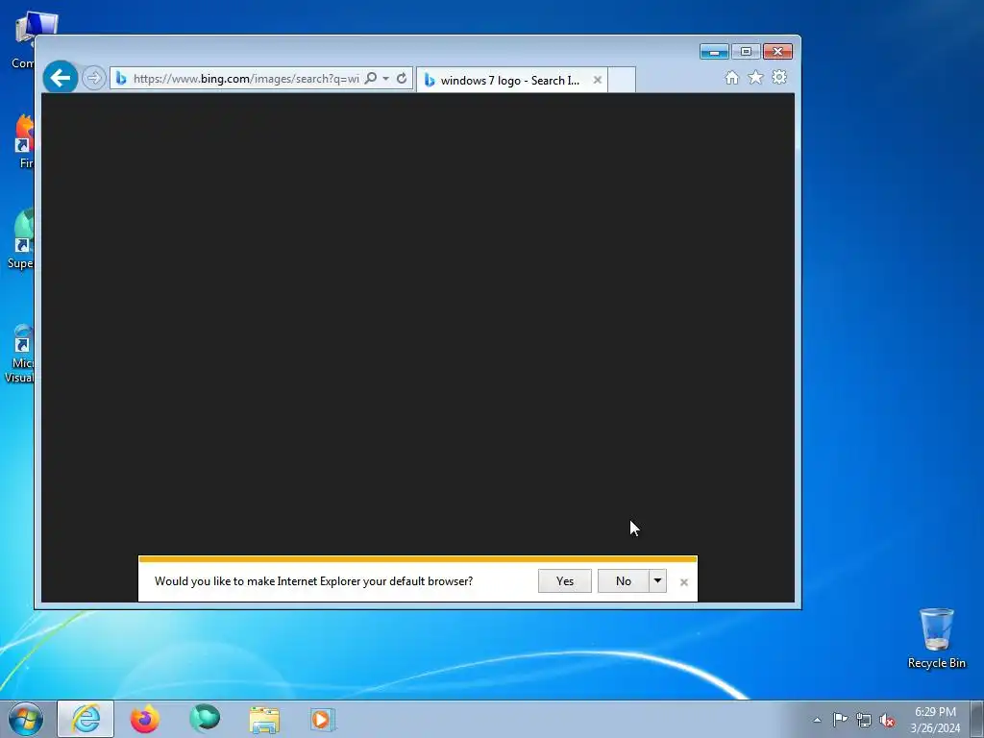Open Windows Explorer folder on taskbar
Viewport: 984px width, 738px height.
pos(264,720)
